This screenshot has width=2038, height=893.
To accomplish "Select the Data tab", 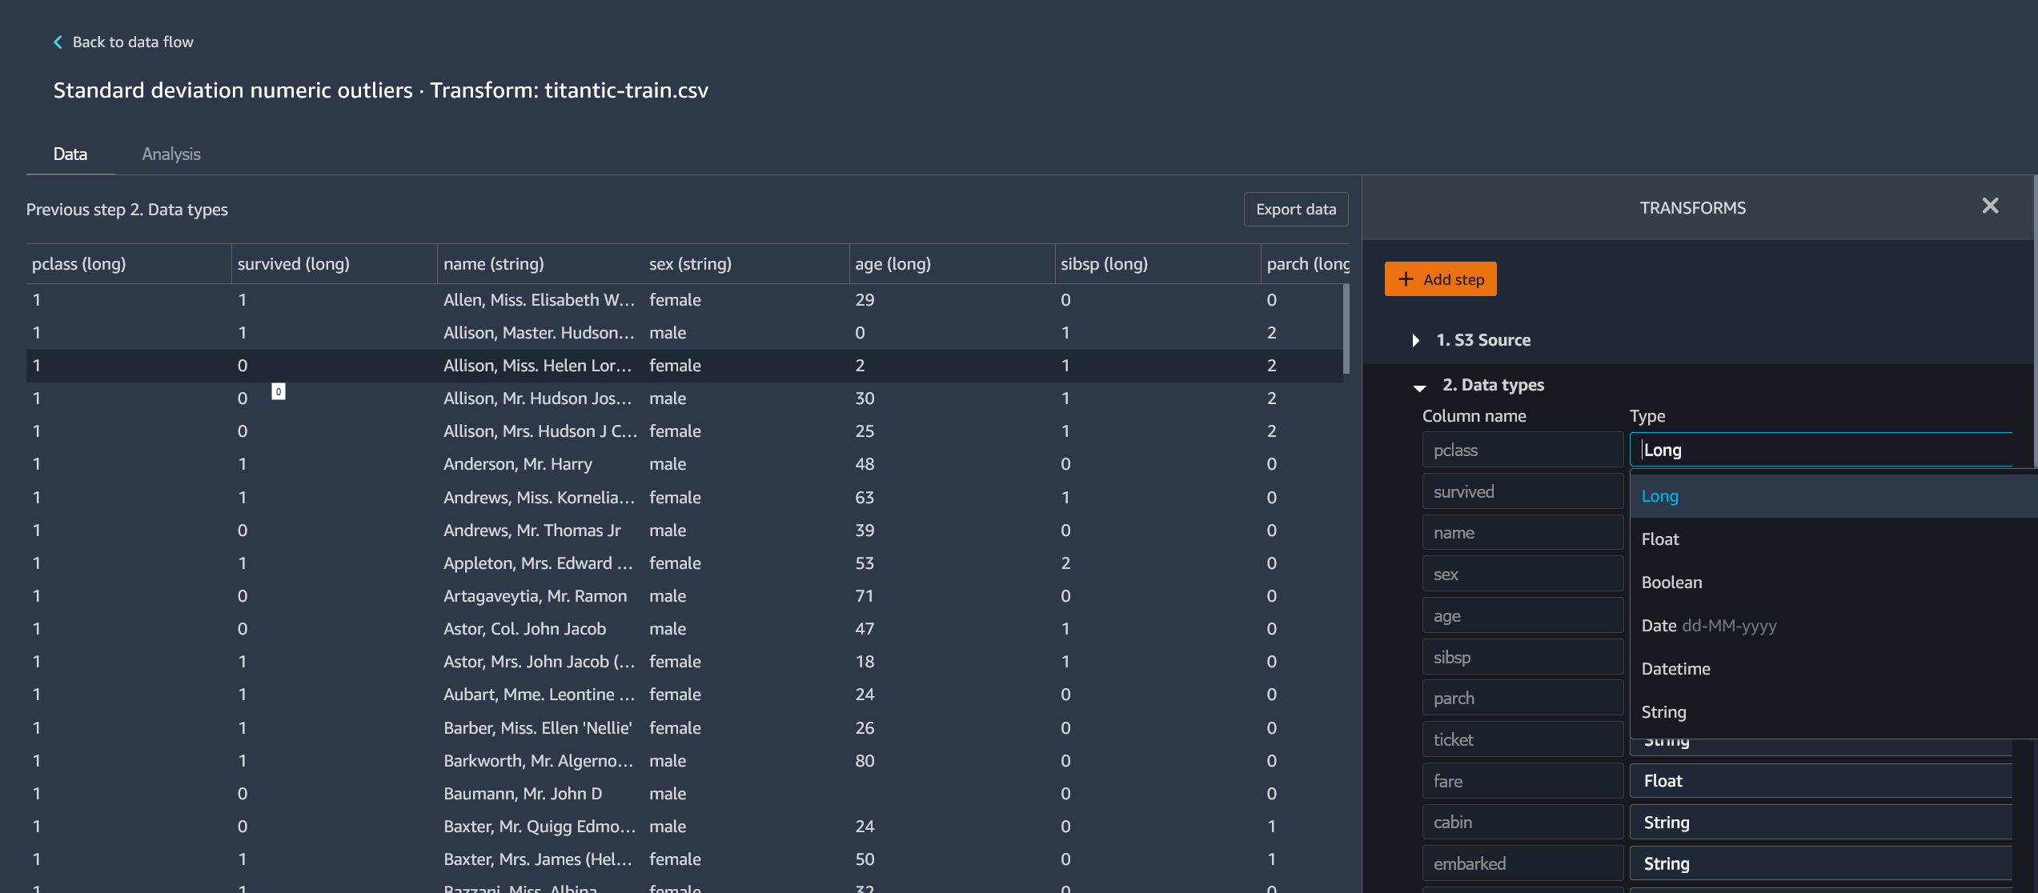I will coord(70,154).
